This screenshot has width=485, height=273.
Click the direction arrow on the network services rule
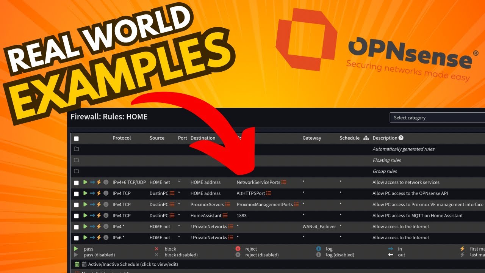point(92,182)
